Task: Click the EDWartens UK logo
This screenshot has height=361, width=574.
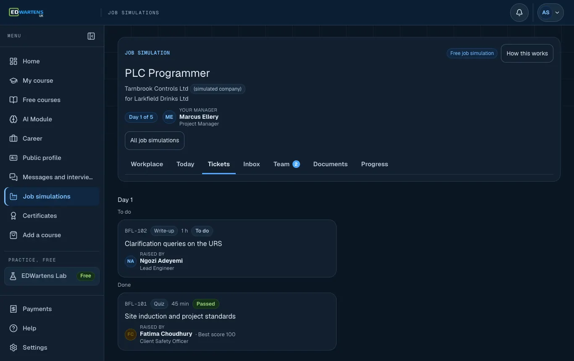Action: pyautogui.click(x=26, y=13)
